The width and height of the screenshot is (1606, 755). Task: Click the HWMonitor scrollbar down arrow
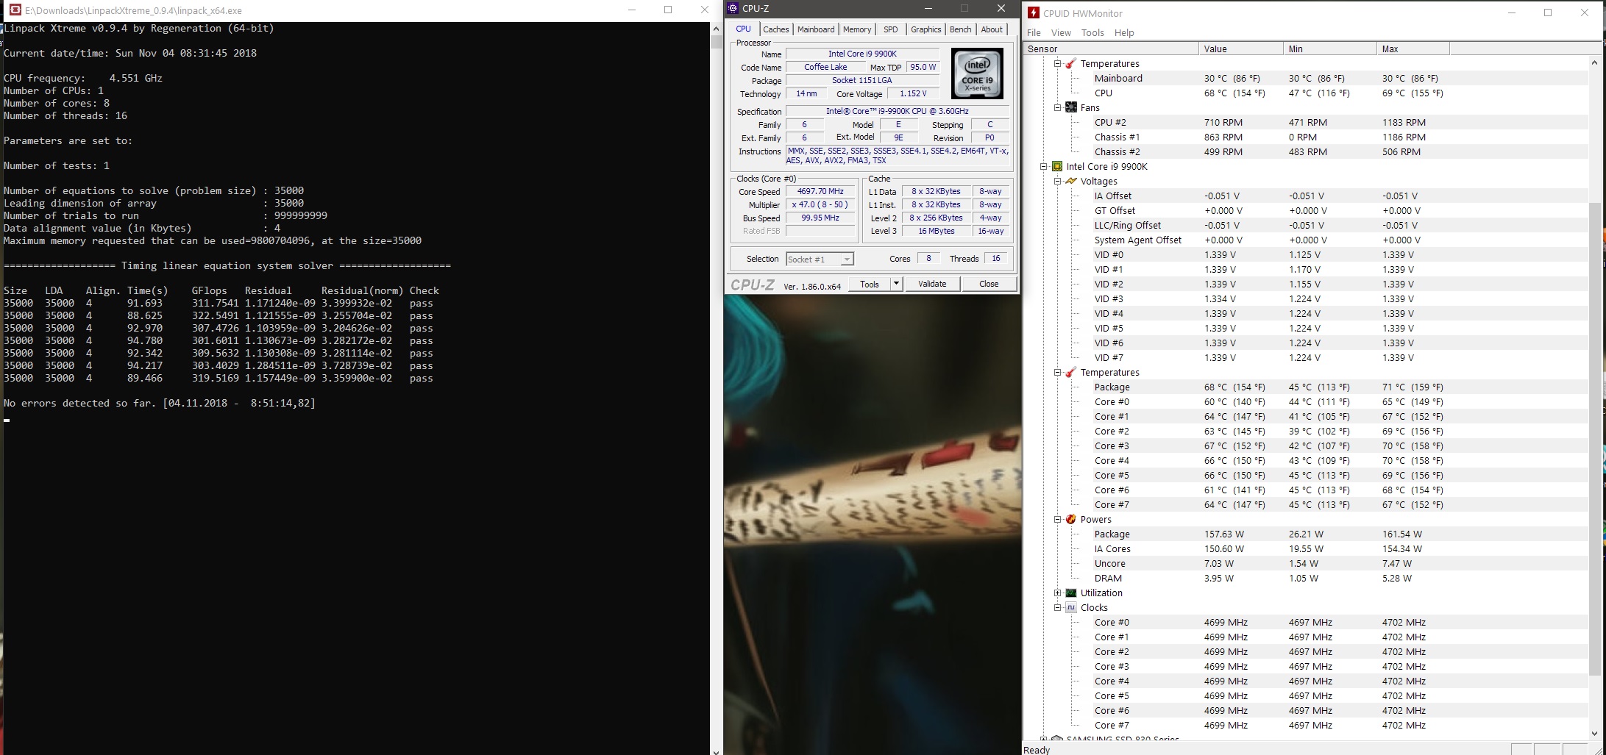tap(1595, 733)
